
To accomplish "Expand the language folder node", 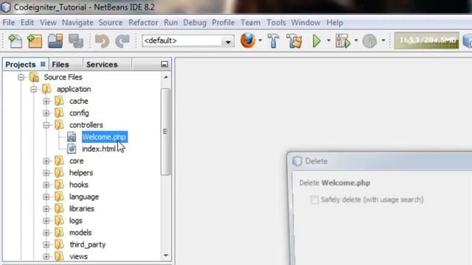I will pos(46,197).
